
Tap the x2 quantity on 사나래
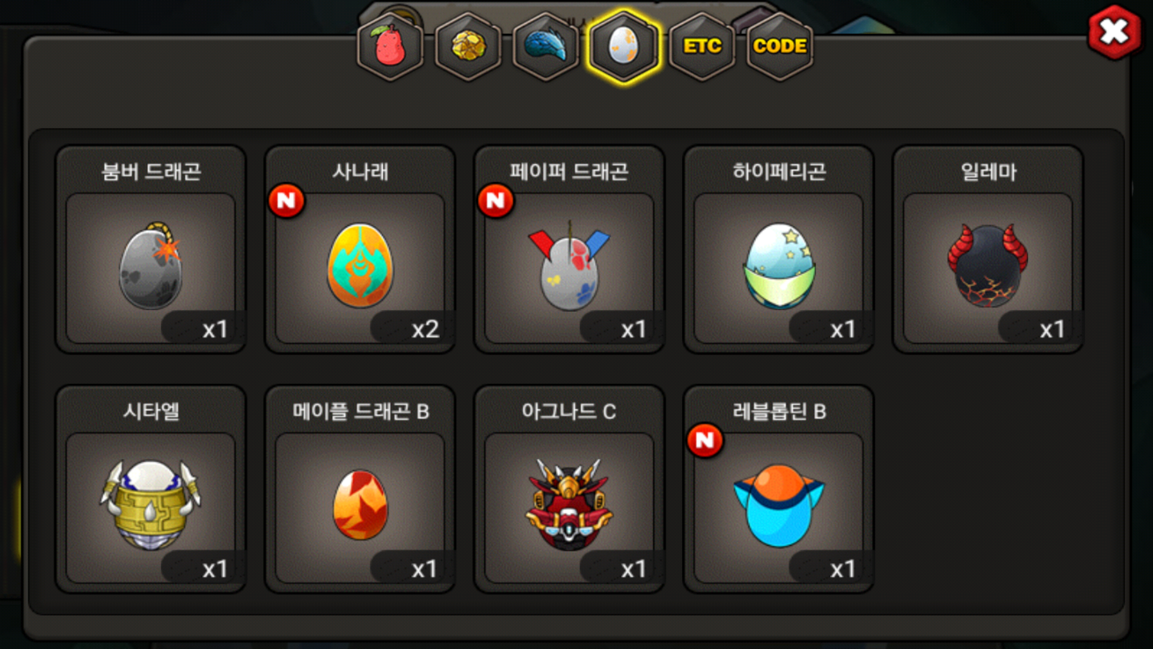click(x=425, y=329)
